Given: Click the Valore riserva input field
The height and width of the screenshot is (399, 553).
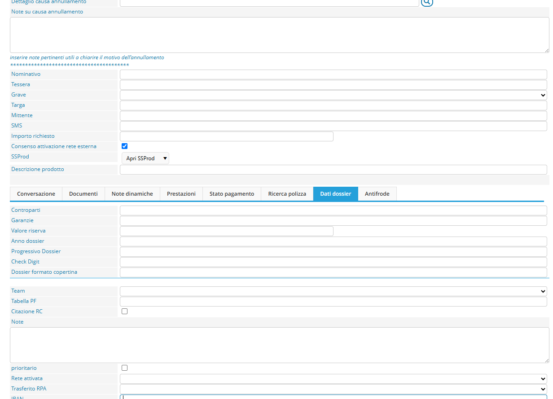Looking at the screenshot, I should (226, 231).
